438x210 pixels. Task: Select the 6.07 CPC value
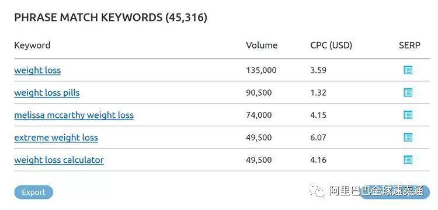pyautogui.click(x=318, y=138)
